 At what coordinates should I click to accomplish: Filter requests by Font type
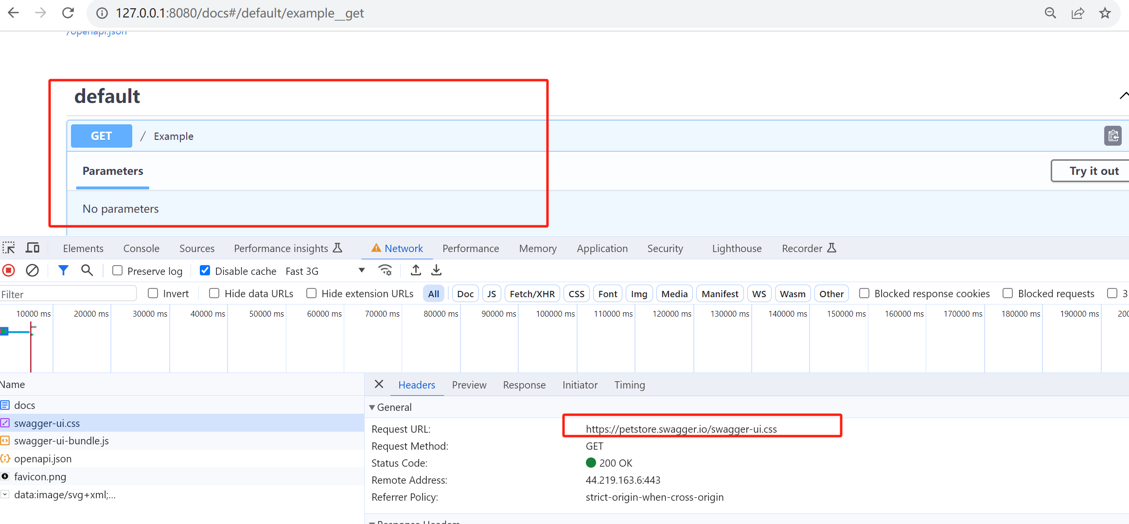[x=608, y=293]
